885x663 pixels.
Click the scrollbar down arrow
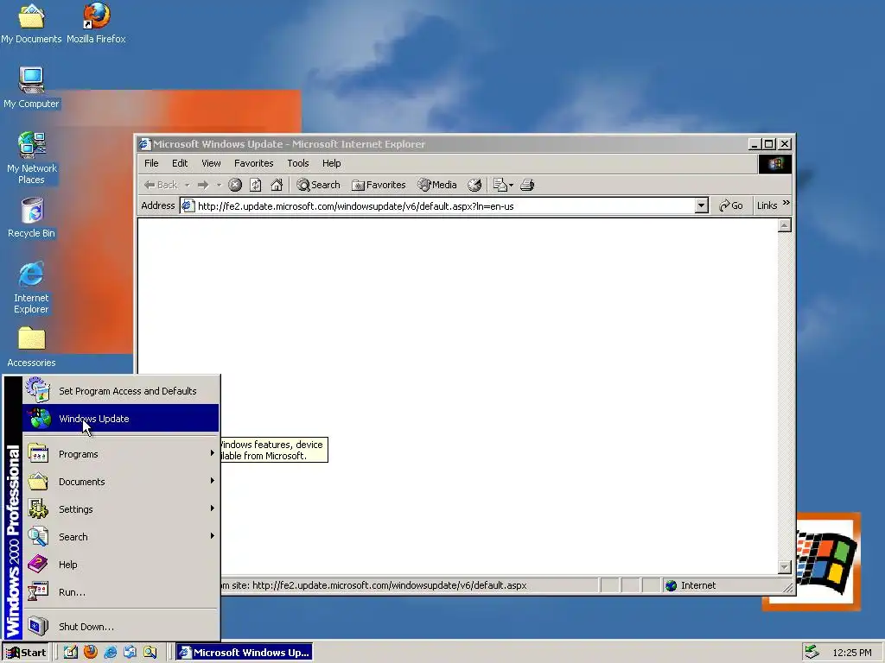[785, 566]
